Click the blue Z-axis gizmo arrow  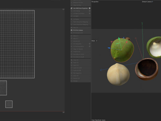click(x=109, y=48)
